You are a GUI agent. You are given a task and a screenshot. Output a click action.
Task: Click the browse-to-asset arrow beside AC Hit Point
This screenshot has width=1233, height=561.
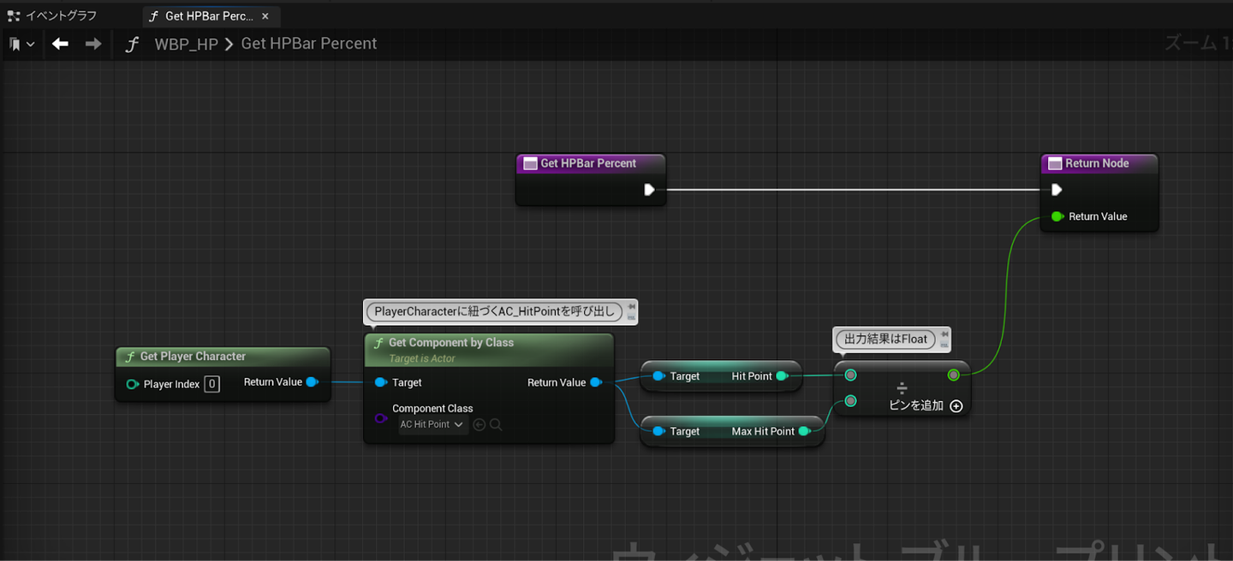pos(479,425)
